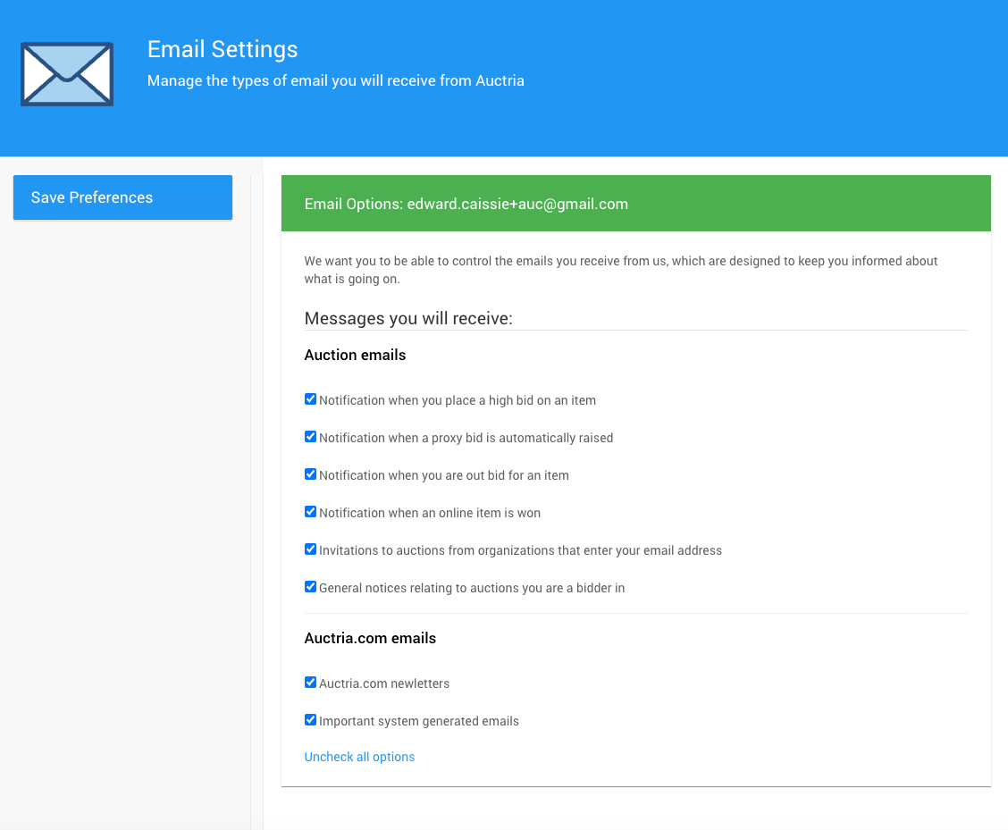Image resolution: width=1008 pixels, height=830 pixels.
Task: Select the Auctria.com emails section heading
Action: coord(370,638)
